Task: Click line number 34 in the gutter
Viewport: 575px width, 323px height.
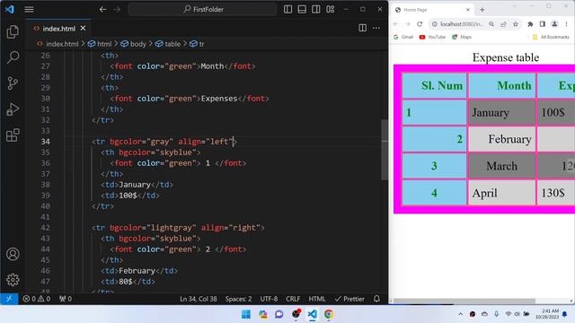Action: click(x=45, y=142)
